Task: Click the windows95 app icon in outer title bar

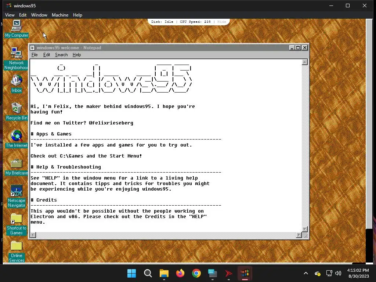Action: point(9,6)
